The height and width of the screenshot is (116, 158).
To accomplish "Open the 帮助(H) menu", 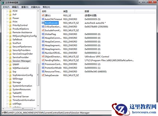I will click(x=46, y=7).
